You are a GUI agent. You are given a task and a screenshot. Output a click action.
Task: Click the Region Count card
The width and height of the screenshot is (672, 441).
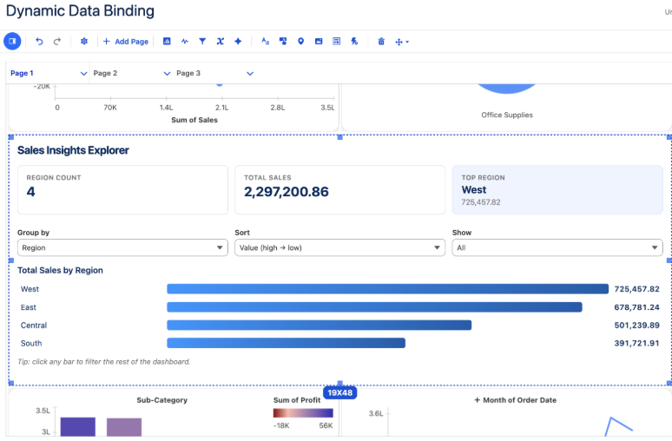pos(122,190)
